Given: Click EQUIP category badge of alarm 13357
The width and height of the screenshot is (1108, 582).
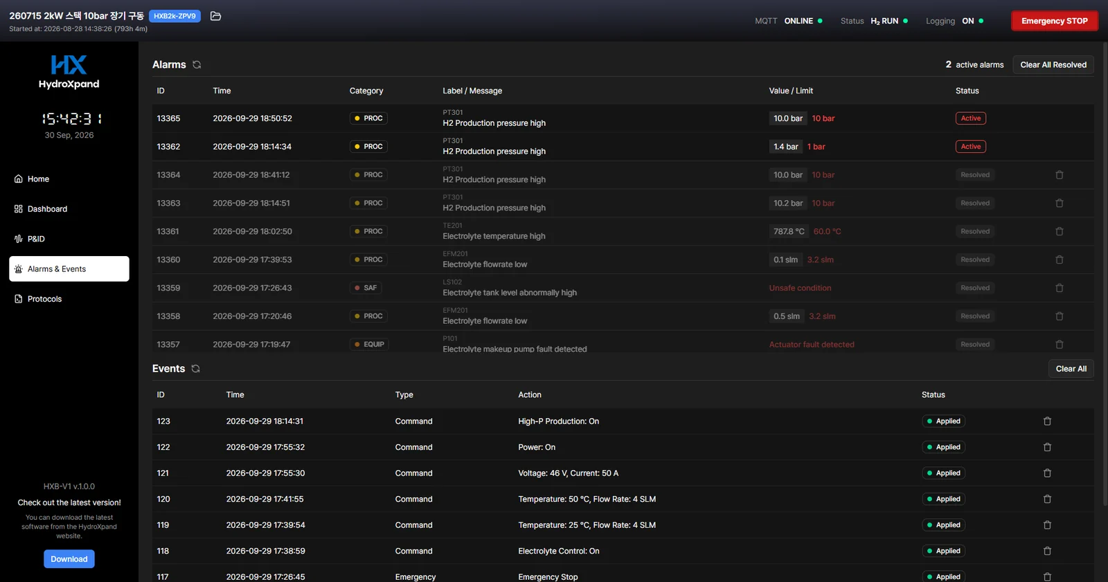Looking at the screenshot, I should point(369,345).
